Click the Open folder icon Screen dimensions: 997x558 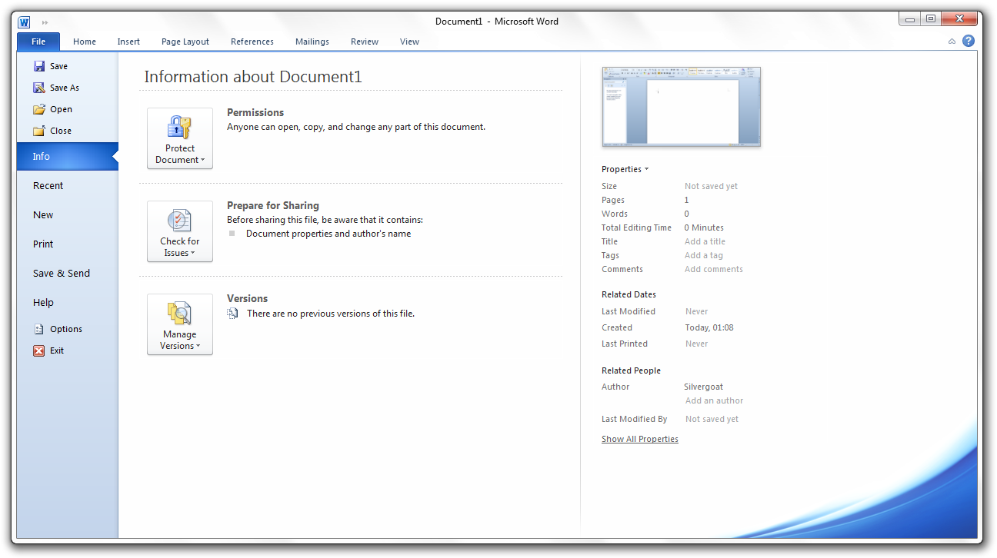[x=39, y=109]
